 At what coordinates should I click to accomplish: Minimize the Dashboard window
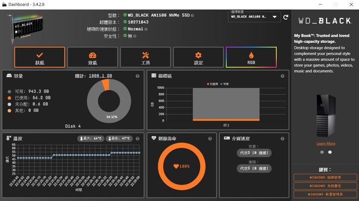coord(320,4)
